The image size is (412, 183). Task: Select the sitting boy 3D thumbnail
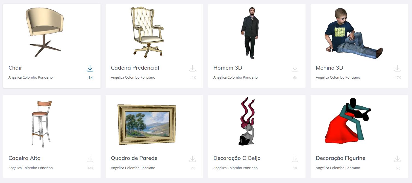tap(353, 33)
